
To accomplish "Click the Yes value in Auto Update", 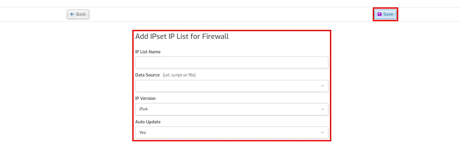I will 143,132.
